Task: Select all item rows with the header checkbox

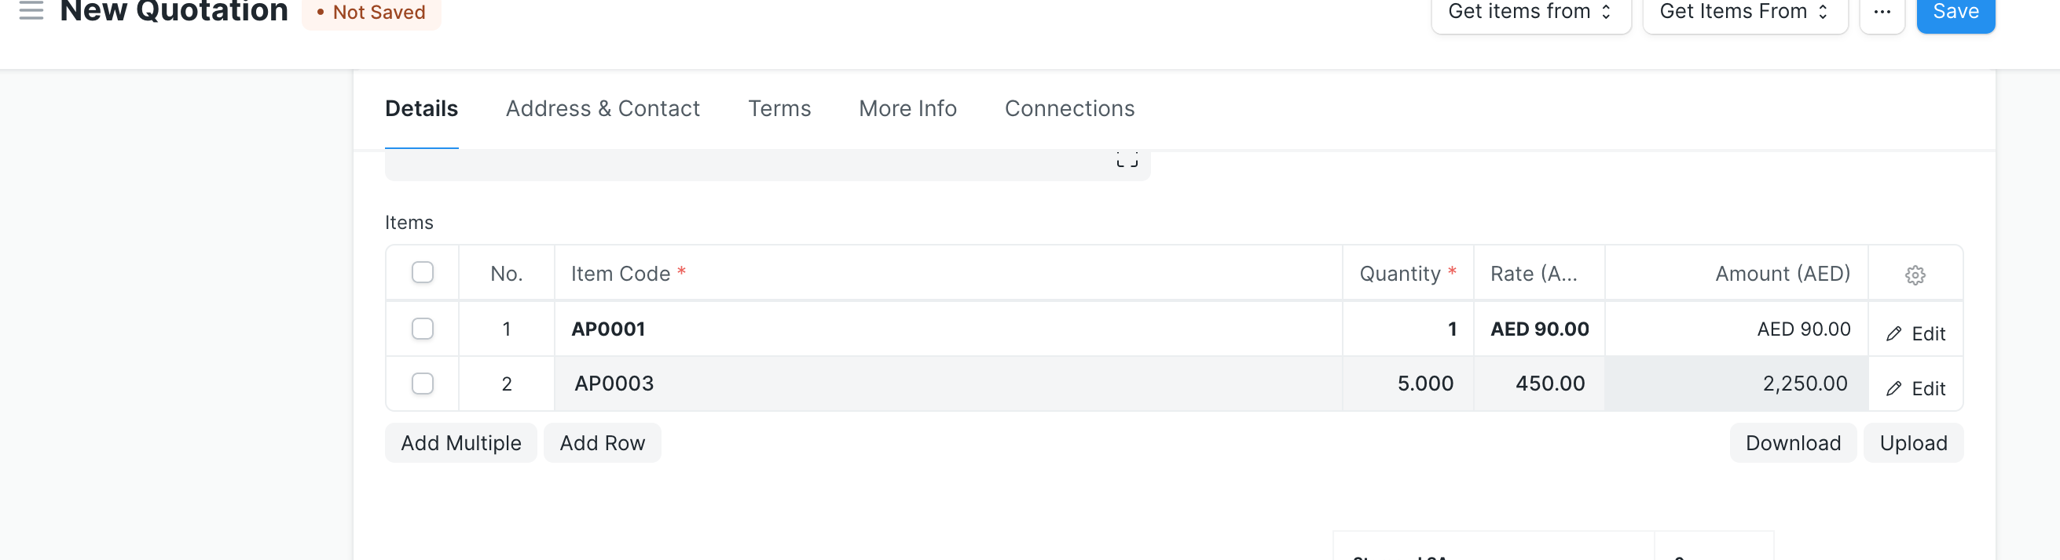Action: tap(422, 272)
